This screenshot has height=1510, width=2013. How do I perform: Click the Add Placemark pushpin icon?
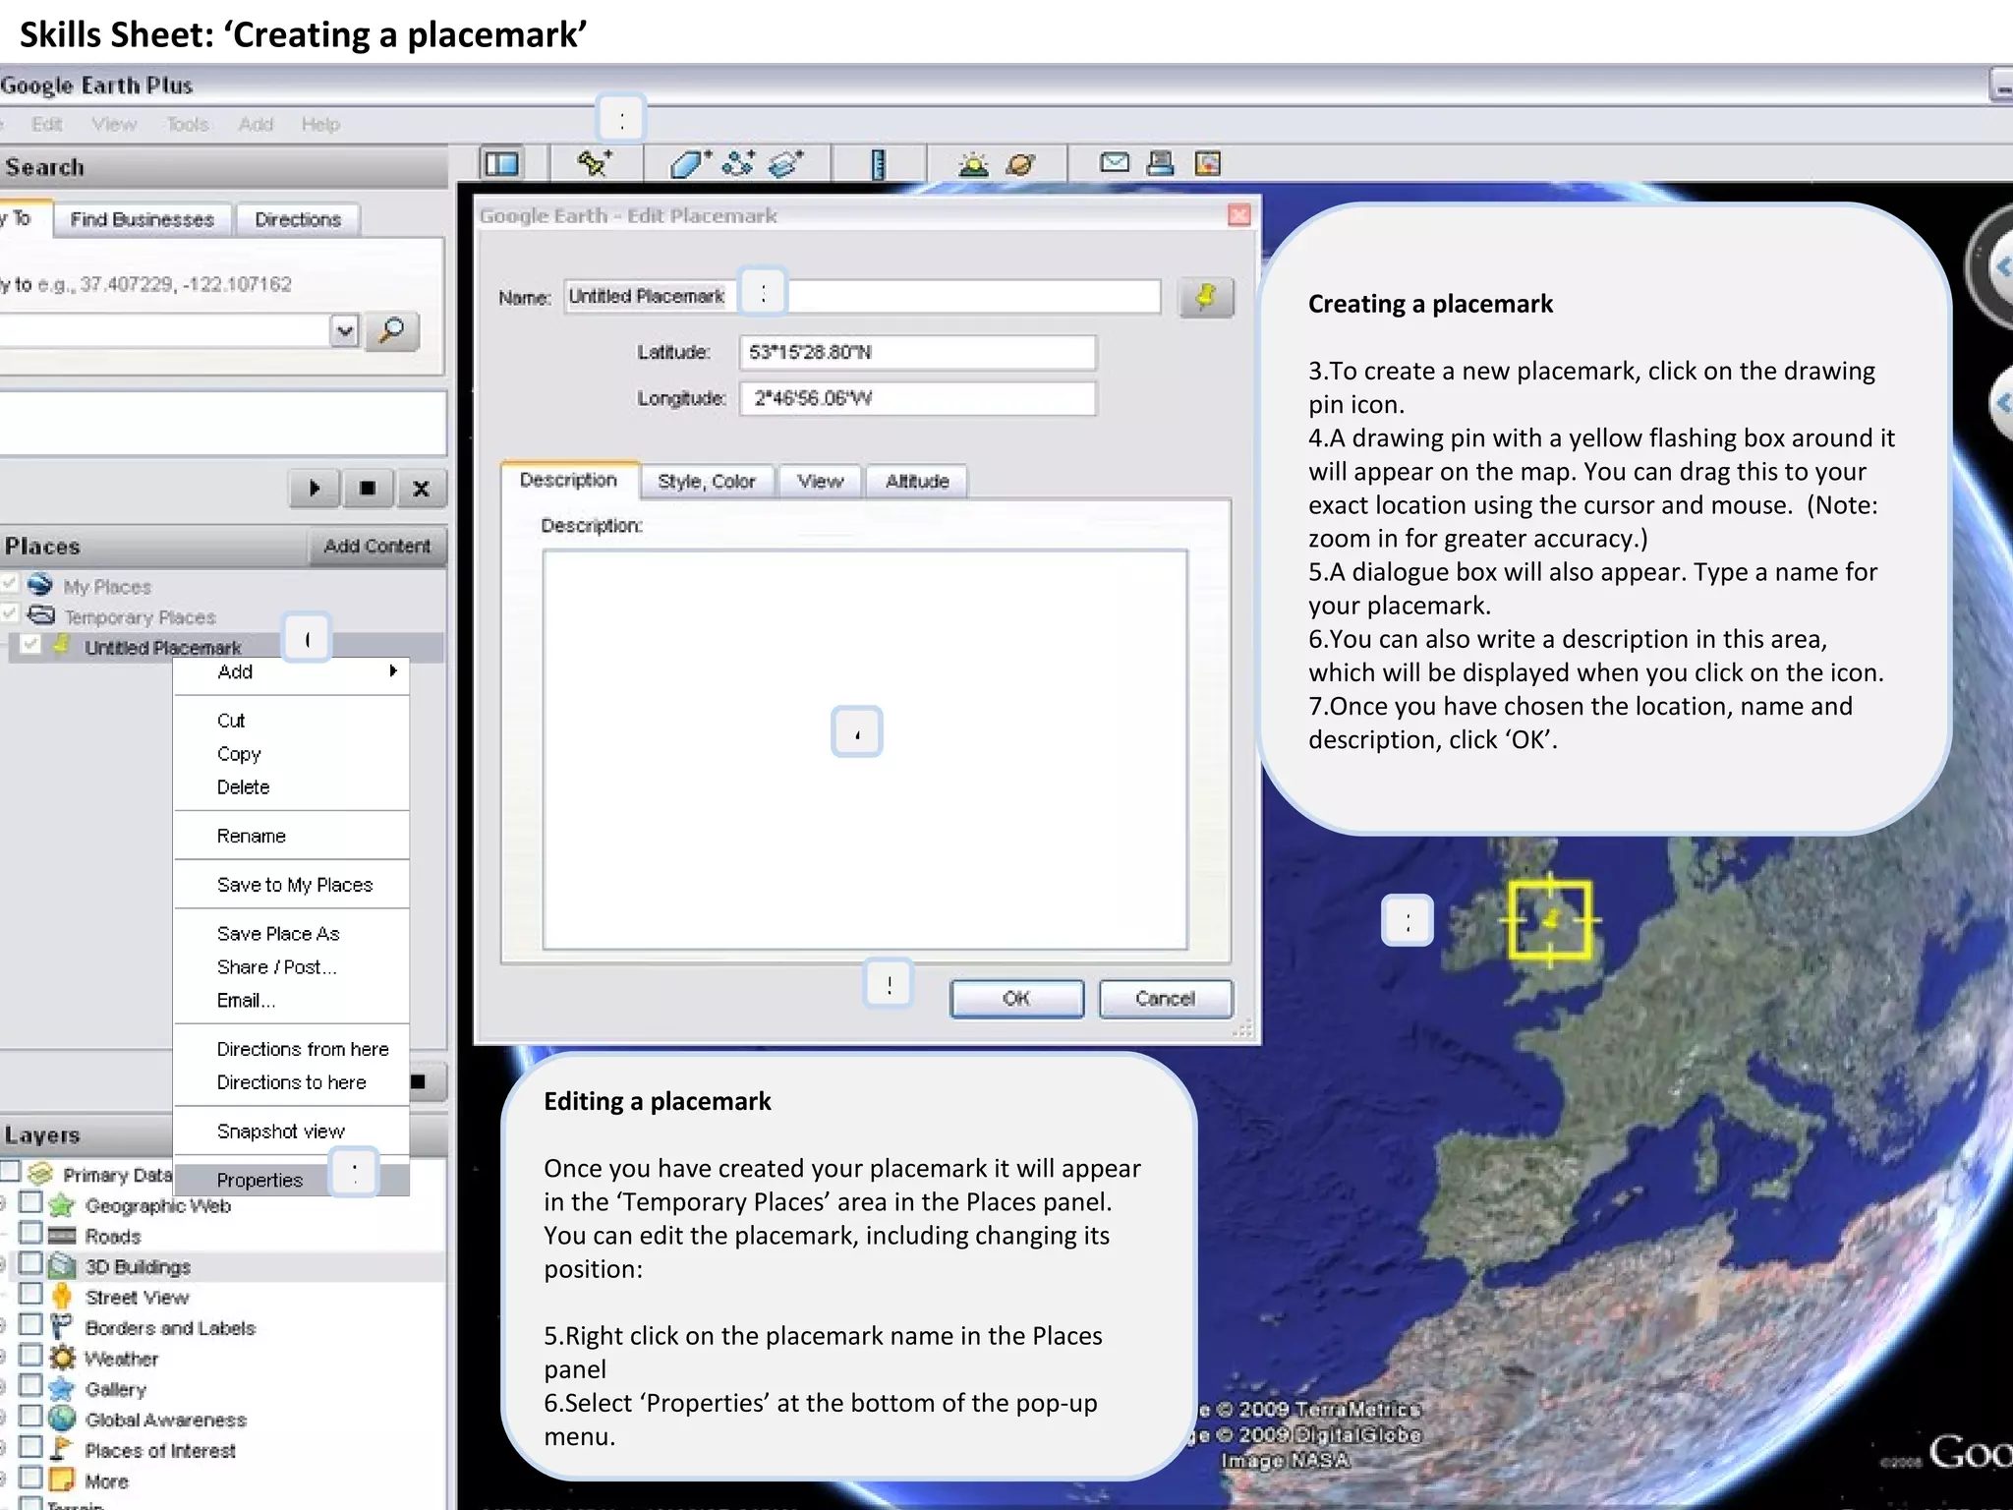(x=595, y=163)
